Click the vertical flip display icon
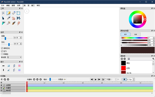 coord(3,70)
